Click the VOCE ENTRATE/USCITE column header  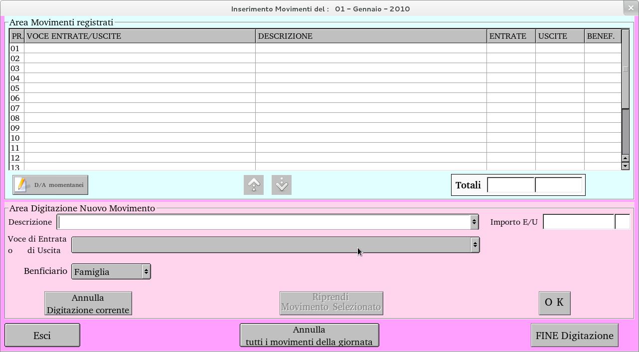pos(140,36)
